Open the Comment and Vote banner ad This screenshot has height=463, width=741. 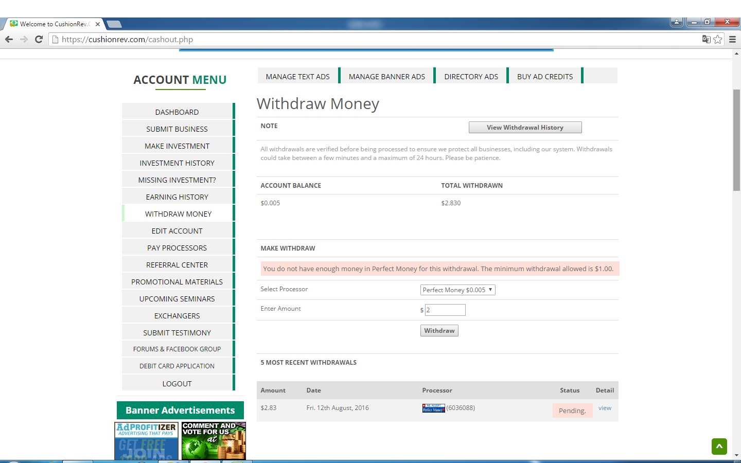[214, 441]
